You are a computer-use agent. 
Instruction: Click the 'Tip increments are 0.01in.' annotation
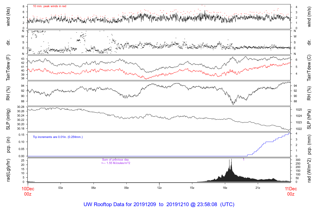(x=58, y=137)
